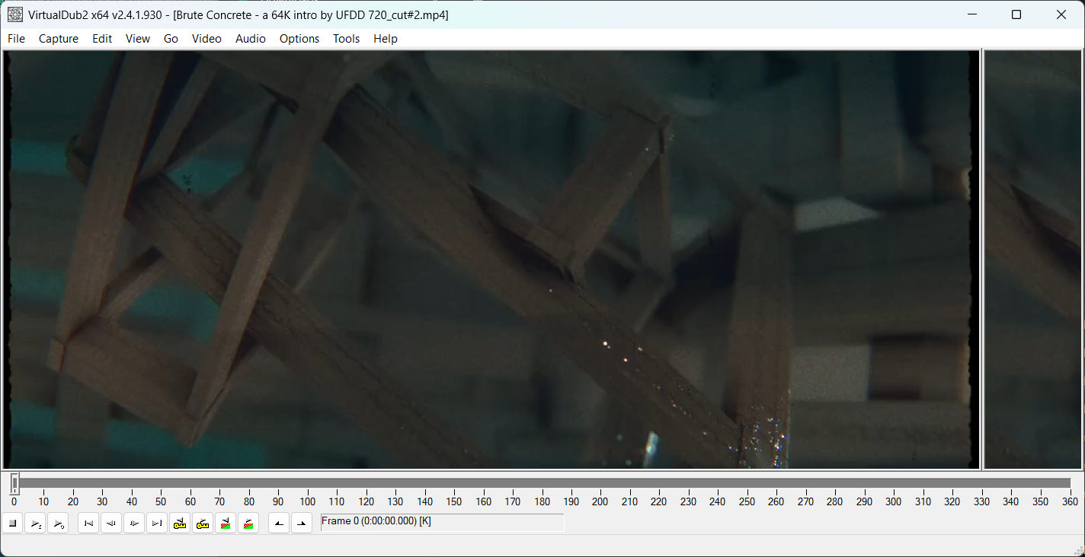Click the input video preview pane

(491, 259)
